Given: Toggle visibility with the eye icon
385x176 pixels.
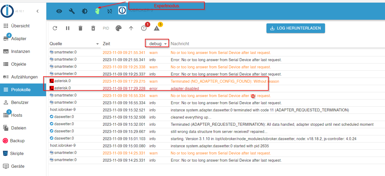Looking at the screenshot, I should click(x=59, y=11).
